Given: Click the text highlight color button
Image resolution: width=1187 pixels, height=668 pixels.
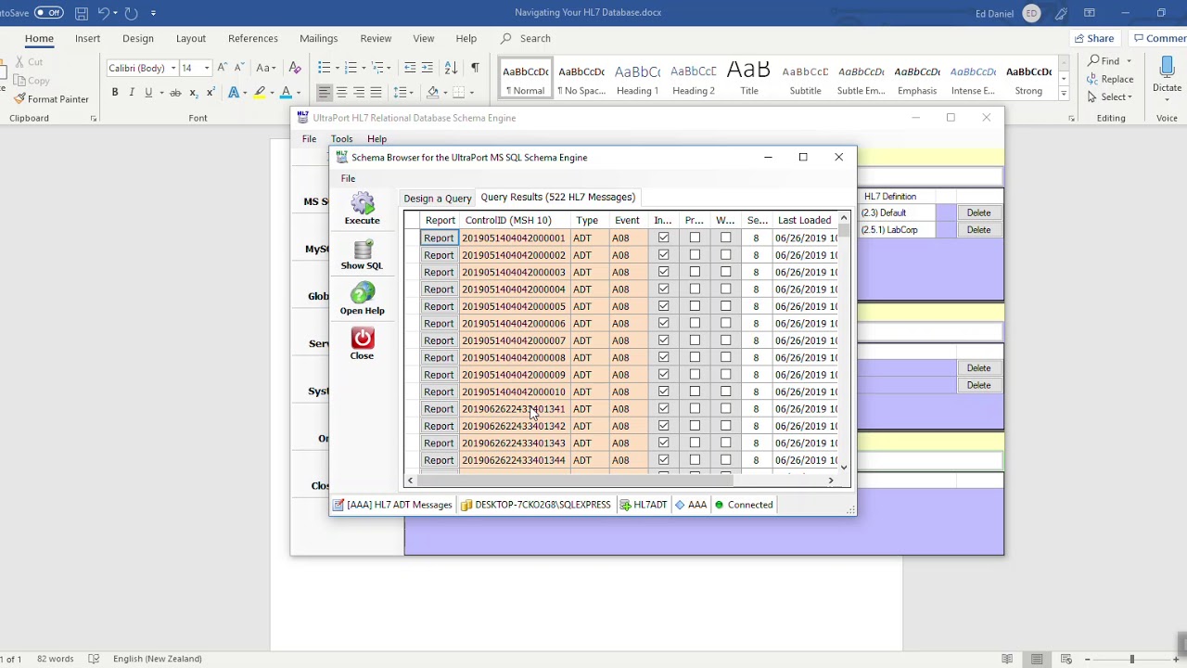Looking at the screenshot, I should 260,92.
